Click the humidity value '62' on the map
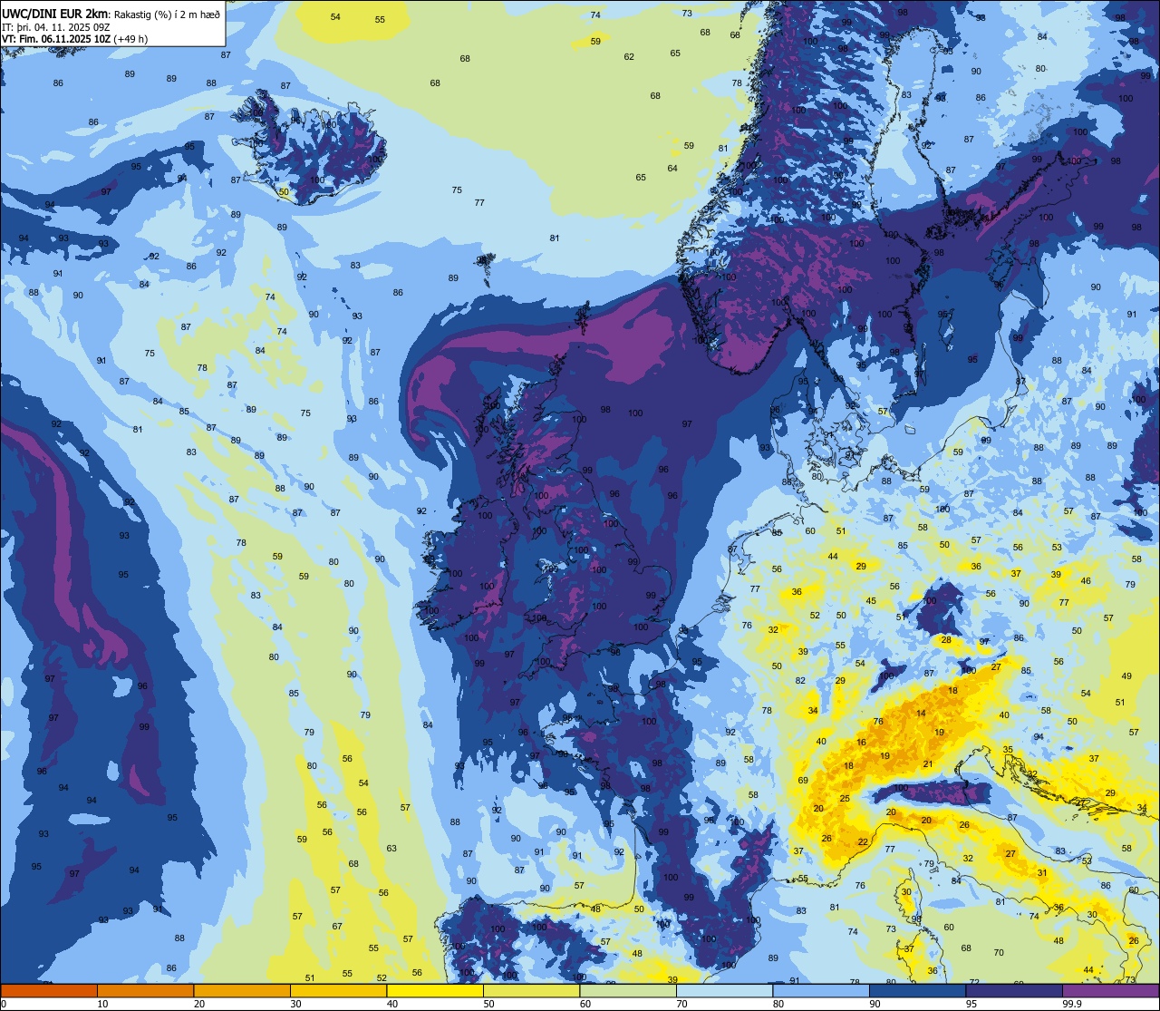 click(x=629, y=57)
